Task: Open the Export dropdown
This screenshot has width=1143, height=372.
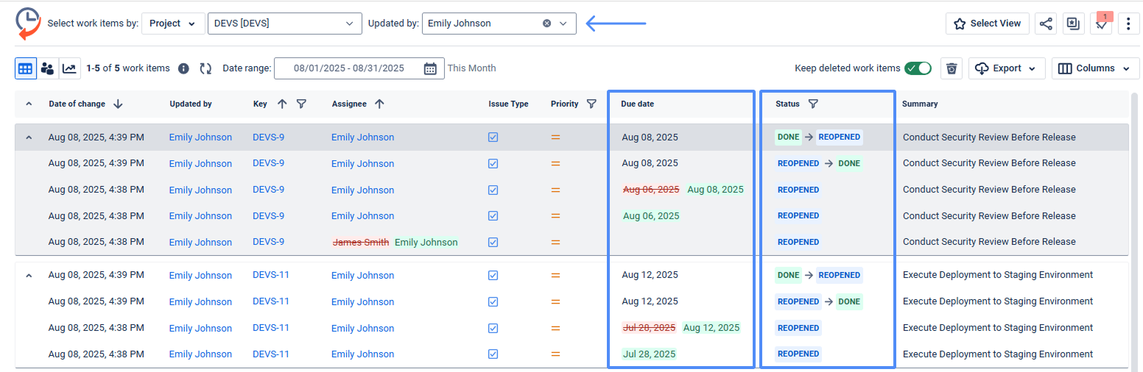Action: [x=1007, y=68]
